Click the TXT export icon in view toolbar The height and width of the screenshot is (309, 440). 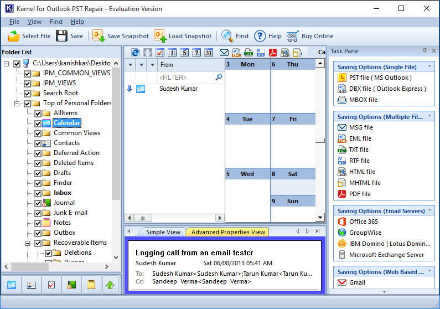(x=249, y=53)
